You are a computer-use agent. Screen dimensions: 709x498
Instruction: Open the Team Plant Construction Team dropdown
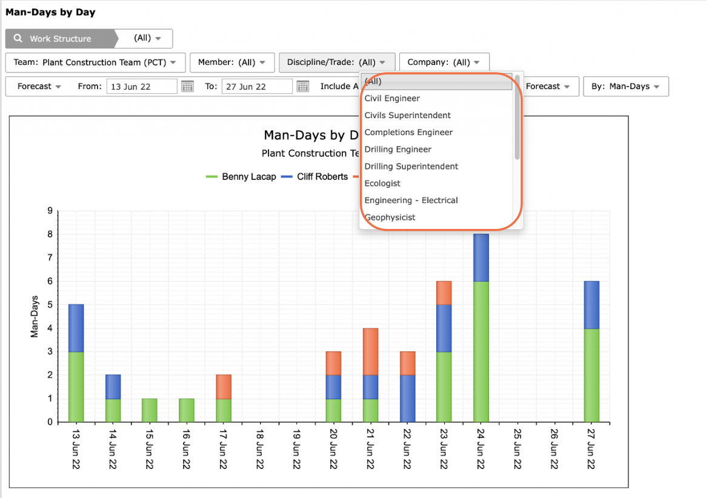(x=95, y=62)
